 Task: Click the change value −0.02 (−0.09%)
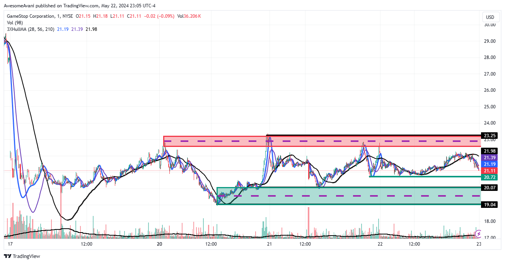click(x=159, y=16)
